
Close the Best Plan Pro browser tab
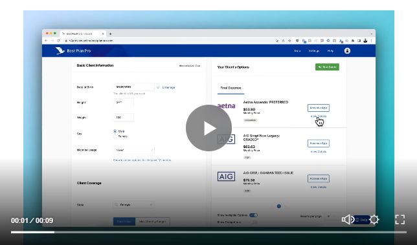(x=103, y=34)
